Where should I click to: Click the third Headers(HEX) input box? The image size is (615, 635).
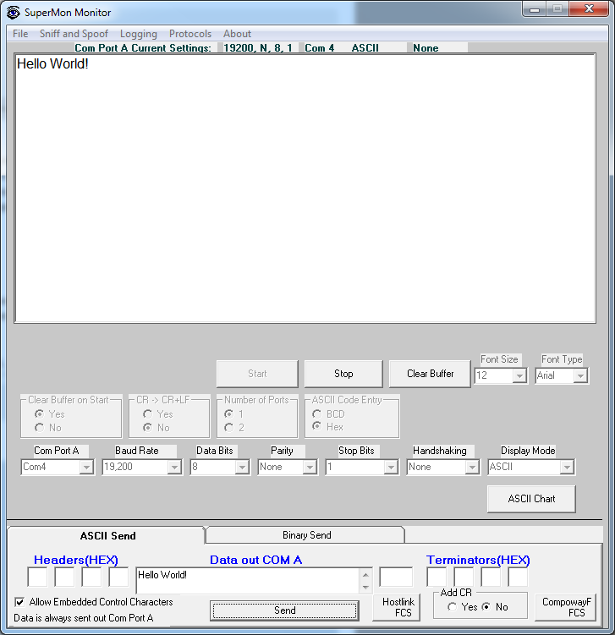pyautogui.click(x=91, y=578)
